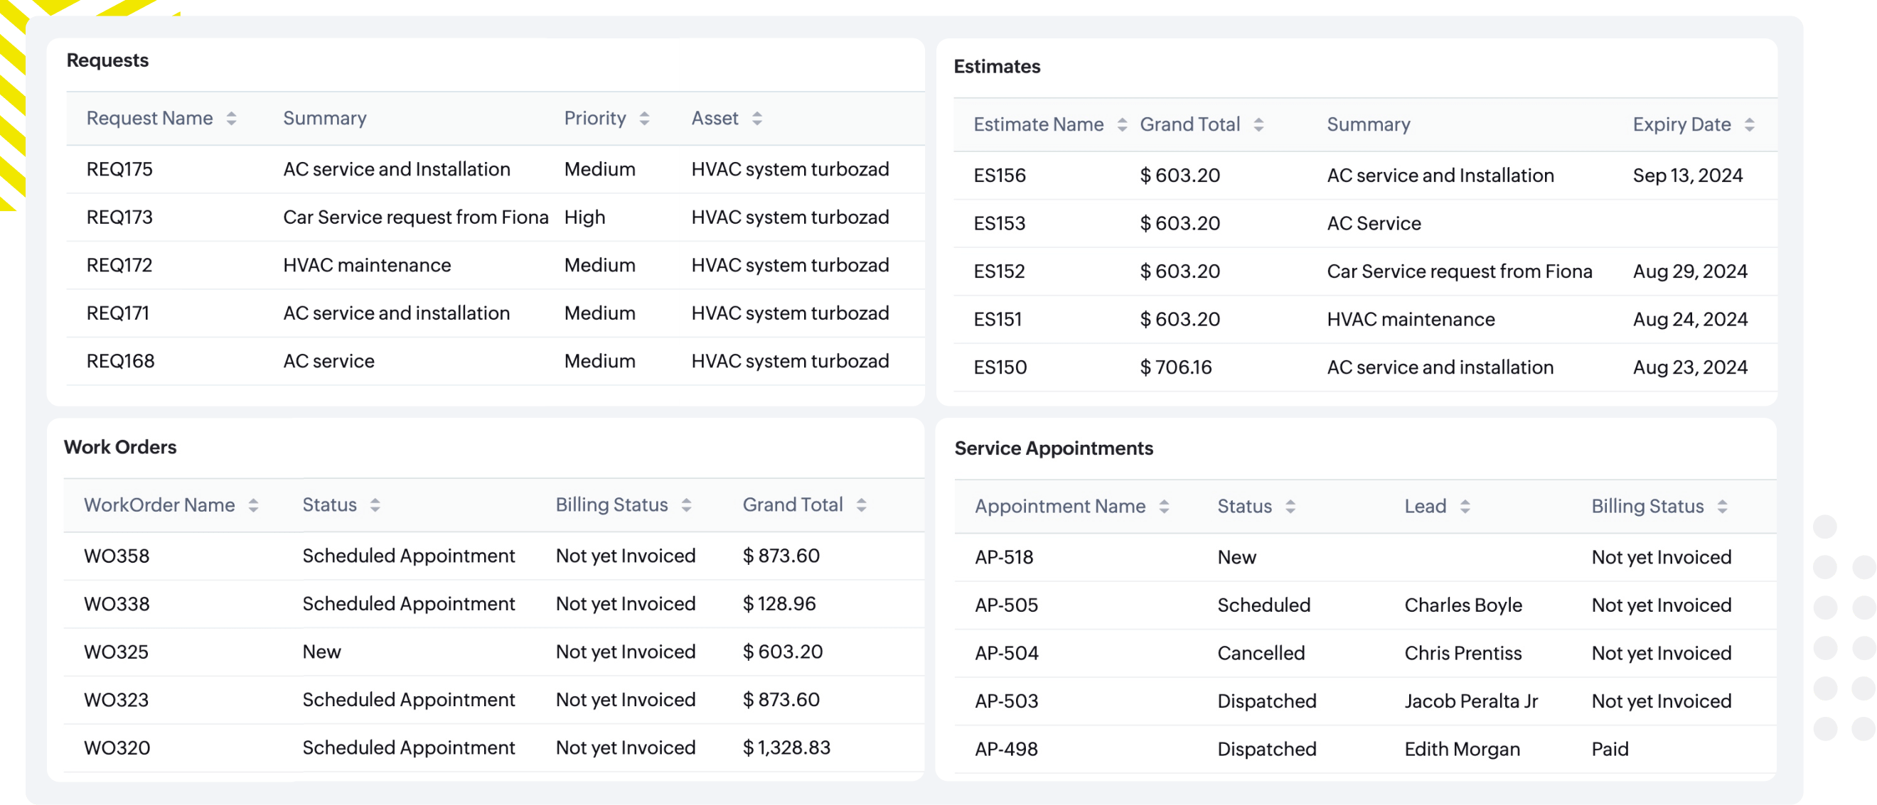Sort estimates using Estimate Name arrows
The width and height of the screenshot is (1877, 805).
point(1122,125)
